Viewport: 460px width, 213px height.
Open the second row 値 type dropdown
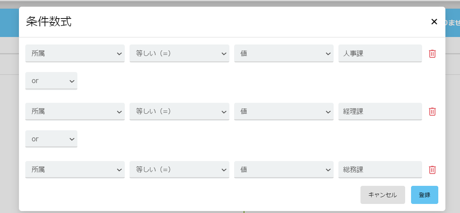284,112
